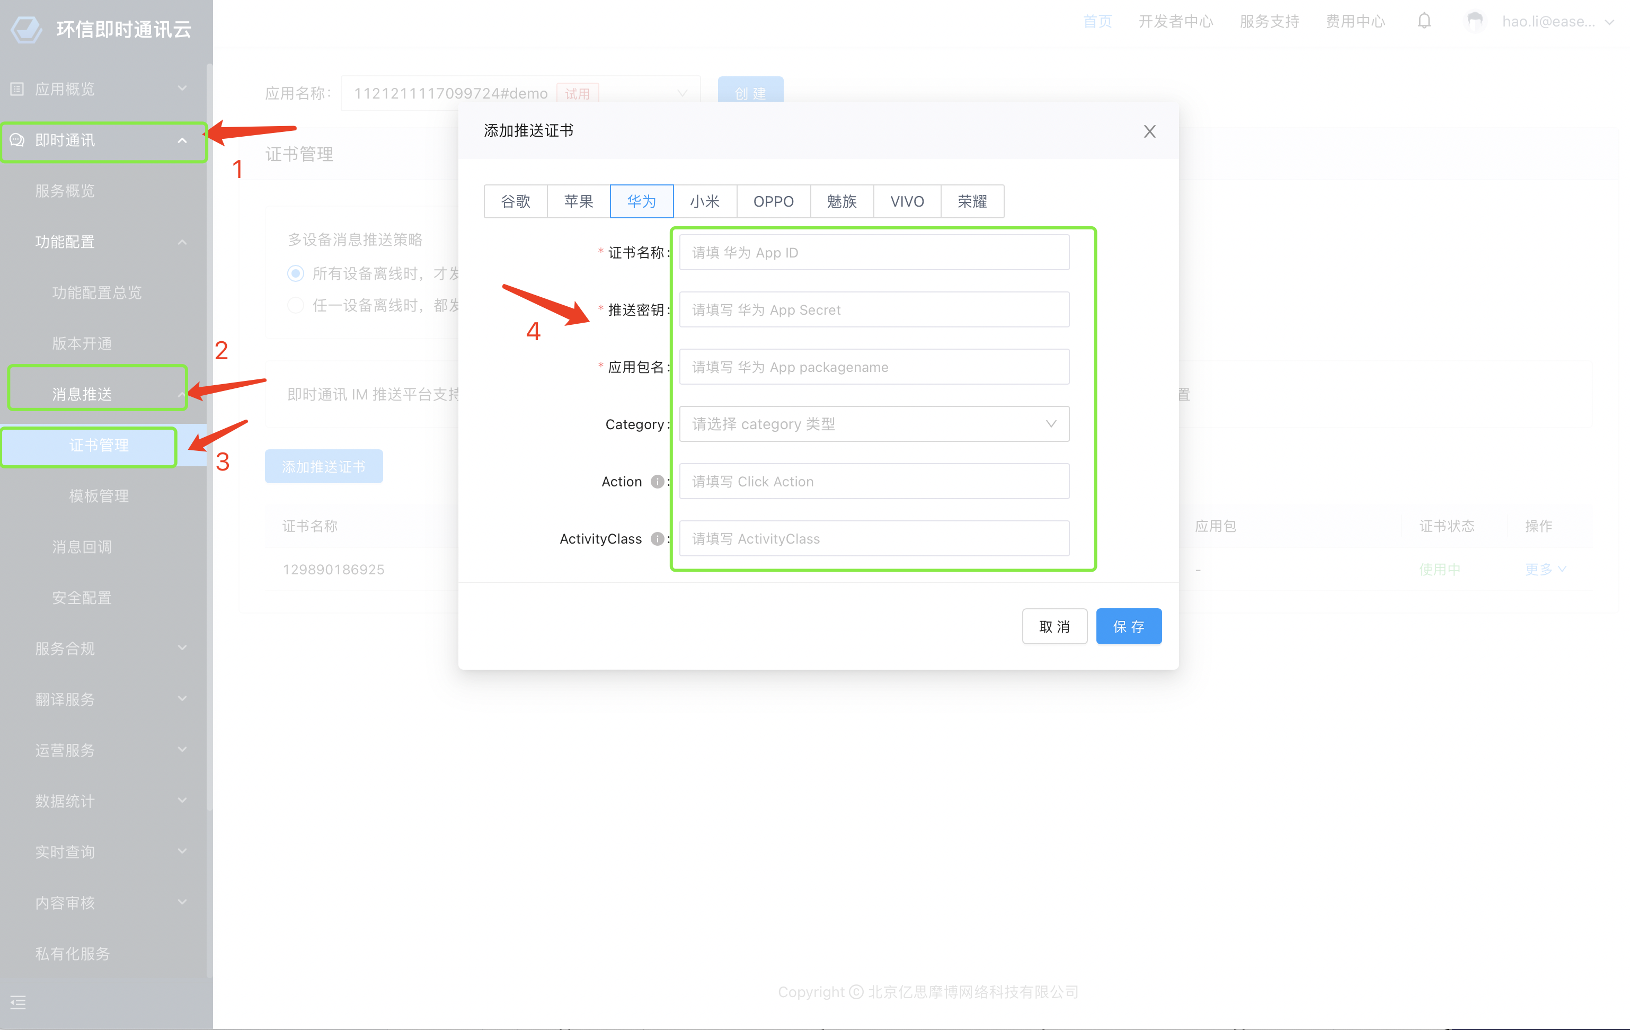Click the Action info icon
Viewport: 1630px width, 1030px height.
point(657,481)
